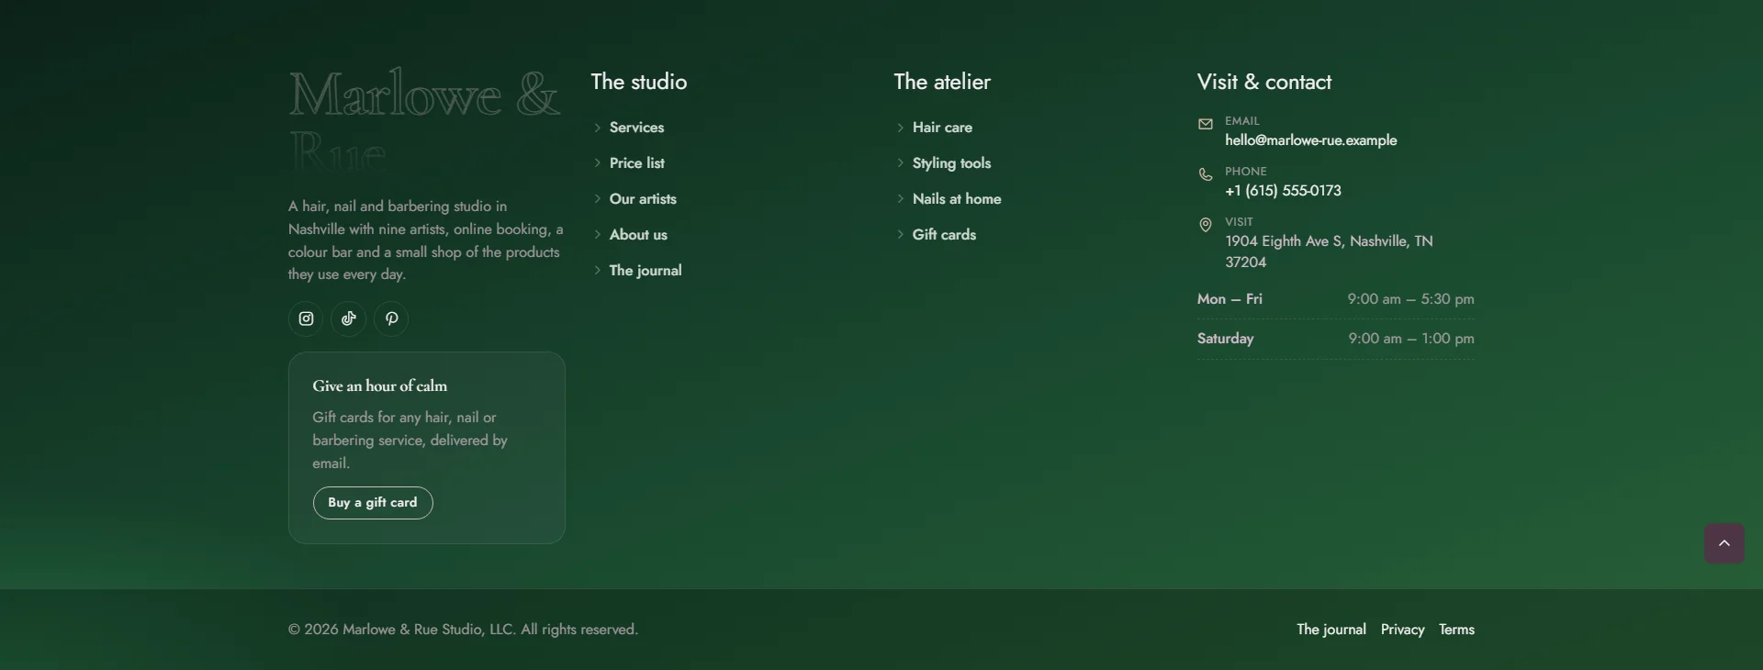Click the chevron beside Price list
The width and height of the screenshot is (1763, 670).
click(x=597, y=163)
